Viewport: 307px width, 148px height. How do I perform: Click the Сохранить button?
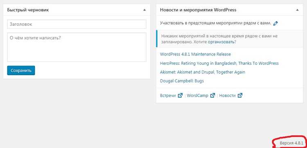click(21, 71)
